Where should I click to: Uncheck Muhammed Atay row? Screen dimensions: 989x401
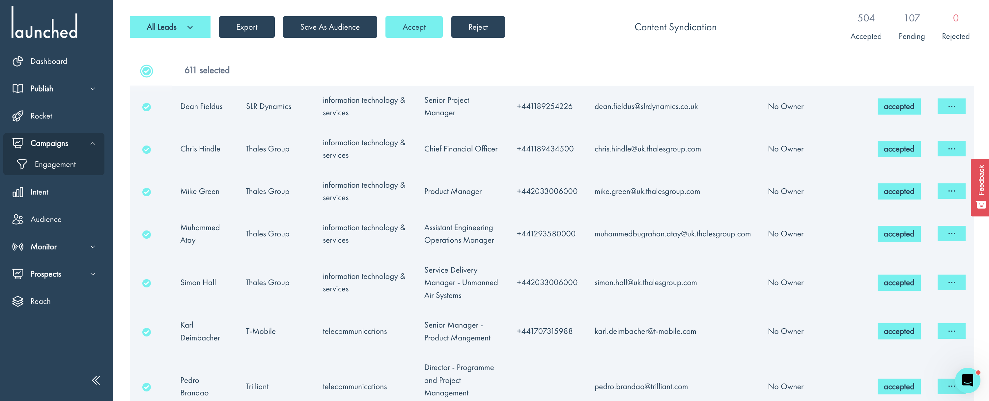click(x=146, y=234)
